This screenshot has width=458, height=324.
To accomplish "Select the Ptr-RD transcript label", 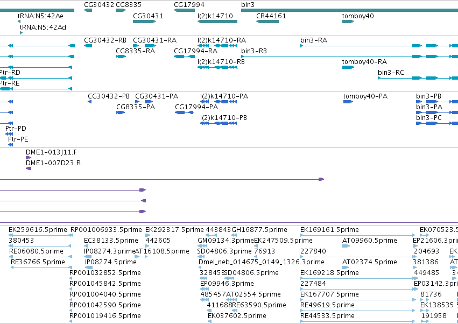I will 10,73.
